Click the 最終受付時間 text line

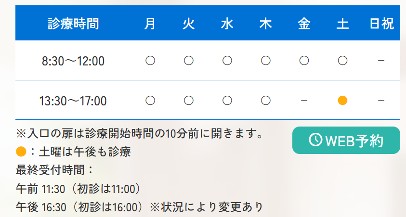[54, 170]
